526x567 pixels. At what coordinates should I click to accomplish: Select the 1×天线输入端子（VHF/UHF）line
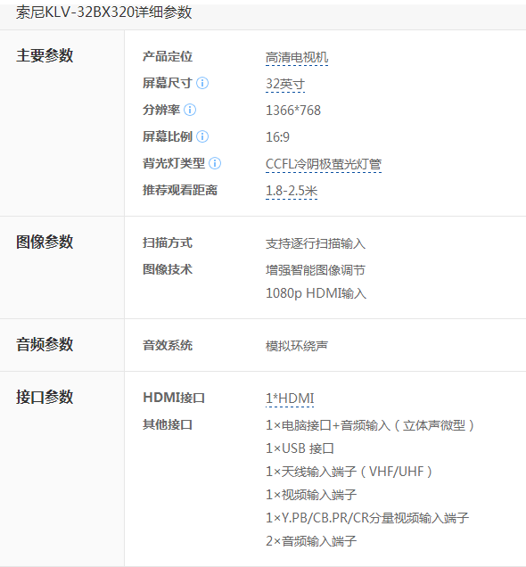point(349,472)
